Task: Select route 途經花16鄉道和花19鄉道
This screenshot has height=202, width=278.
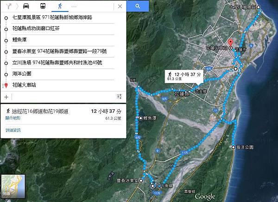Action: point(40,112)
